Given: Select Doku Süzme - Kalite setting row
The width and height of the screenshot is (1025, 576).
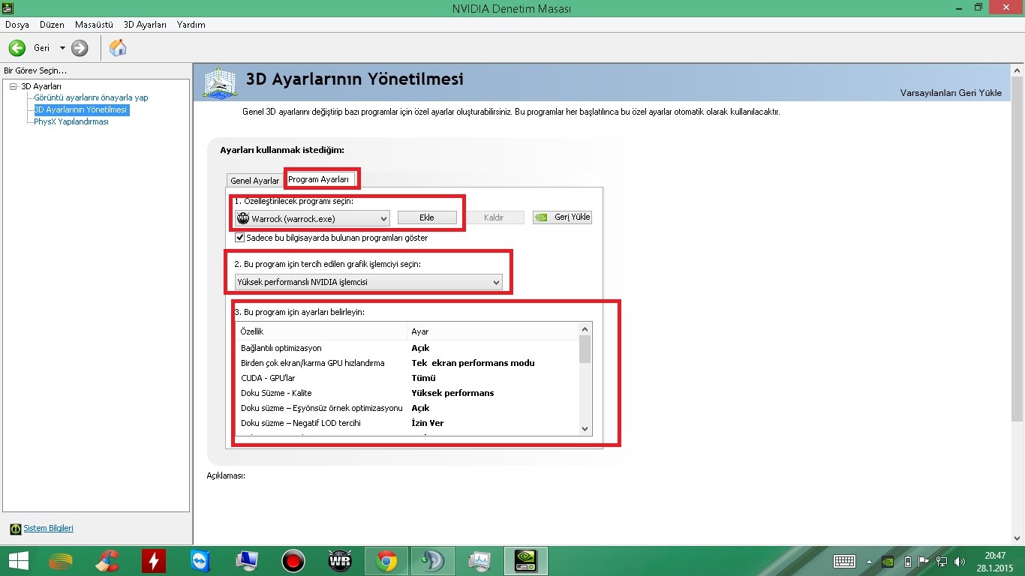Looking at the screenshot, I should (x=407, y=393).
